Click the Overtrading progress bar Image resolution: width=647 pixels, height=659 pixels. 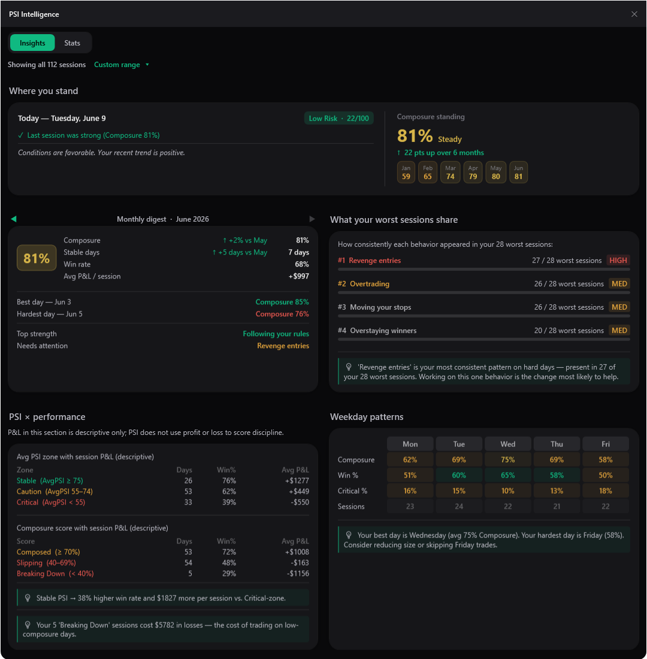[x=483, y=293]
